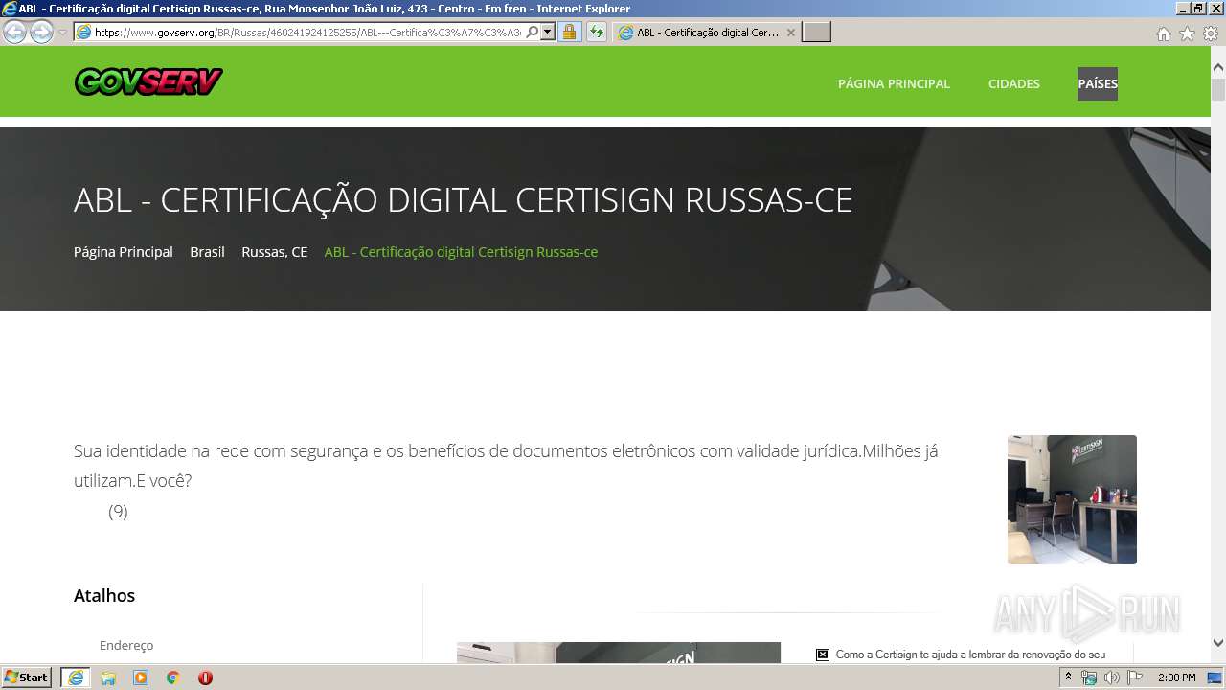This screenshot has width=1226, height=690.
Task: Open the File Explorer taskbar icon
Action: click(x=108, y=678)
